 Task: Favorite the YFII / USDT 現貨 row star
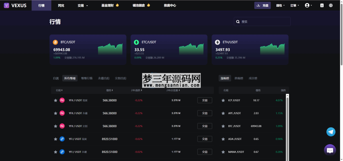tap(56, 100)
